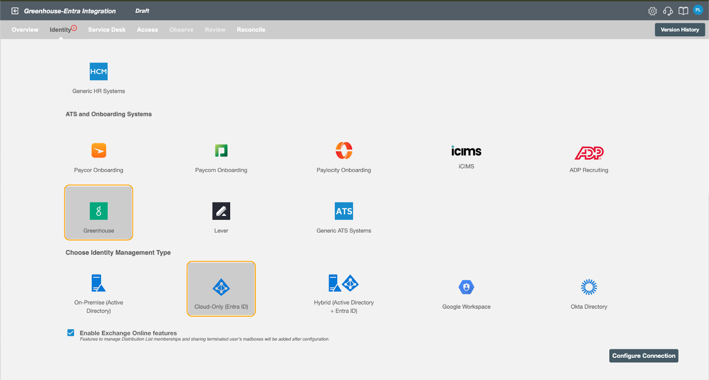709x380 pixels.
Task: Choose the ADP Recruiting logo
Action: click(589, 153)
